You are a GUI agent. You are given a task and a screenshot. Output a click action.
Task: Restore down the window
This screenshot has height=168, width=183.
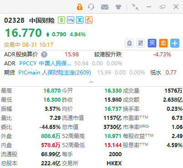click(163, 7)
